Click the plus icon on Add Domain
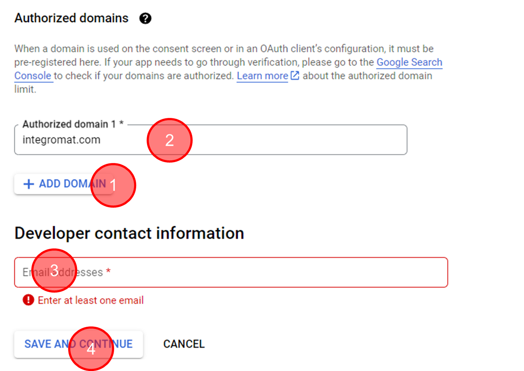The height and width of the screenshot is (371, 524). tap(29, 184)
